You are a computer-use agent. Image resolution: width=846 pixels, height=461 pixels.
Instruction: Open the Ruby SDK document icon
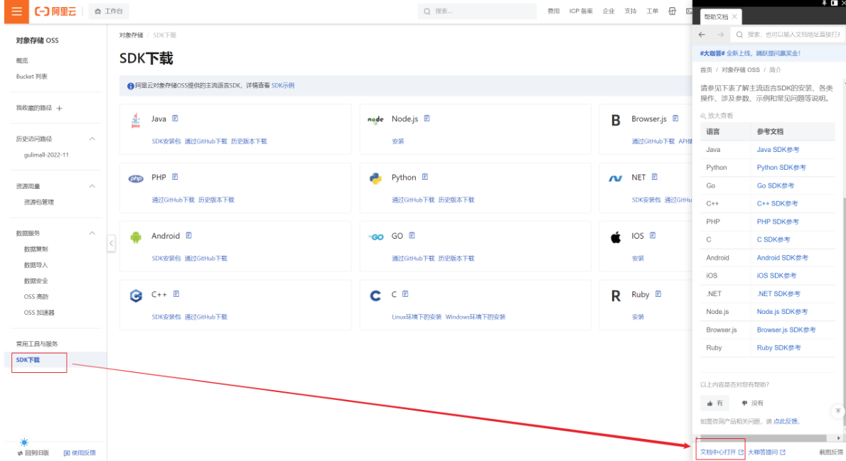[x=658, y=294]
